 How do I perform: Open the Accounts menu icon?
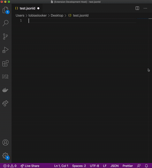coord(6,142)
